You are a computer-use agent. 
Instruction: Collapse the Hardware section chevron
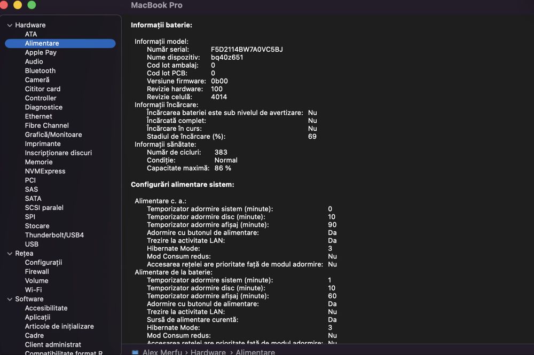point(10,25)
